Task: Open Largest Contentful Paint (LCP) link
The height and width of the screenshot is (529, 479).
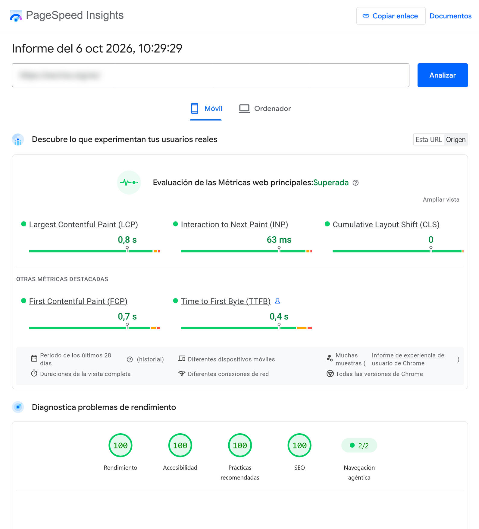Action: [83, 225]
